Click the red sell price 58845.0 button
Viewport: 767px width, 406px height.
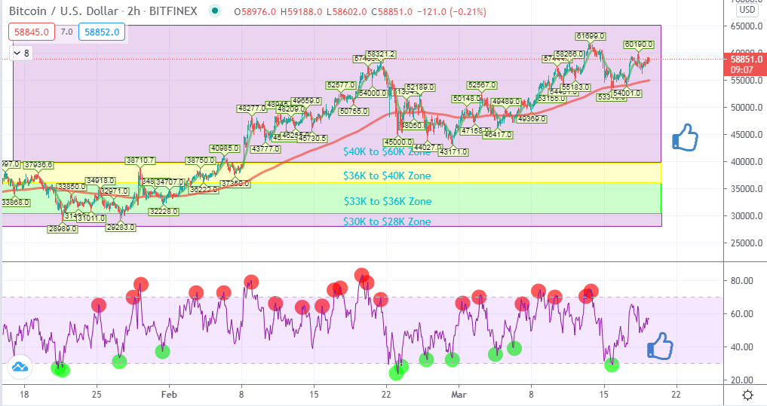tap(32, 32)
